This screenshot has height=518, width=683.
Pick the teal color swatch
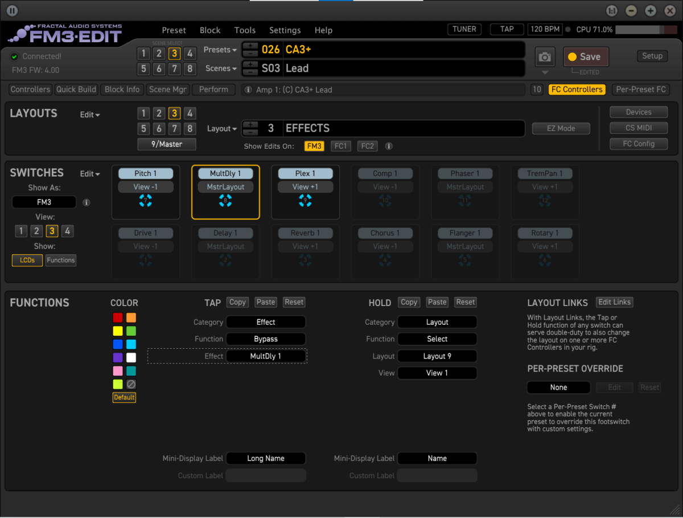[131, 371]
